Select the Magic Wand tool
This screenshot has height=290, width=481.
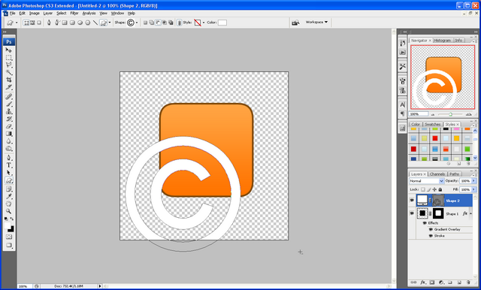click(9, 72)
